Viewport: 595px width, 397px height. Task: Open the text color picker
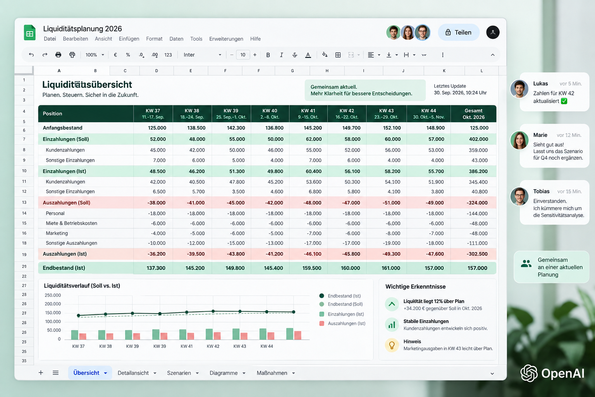coord(308,55)
